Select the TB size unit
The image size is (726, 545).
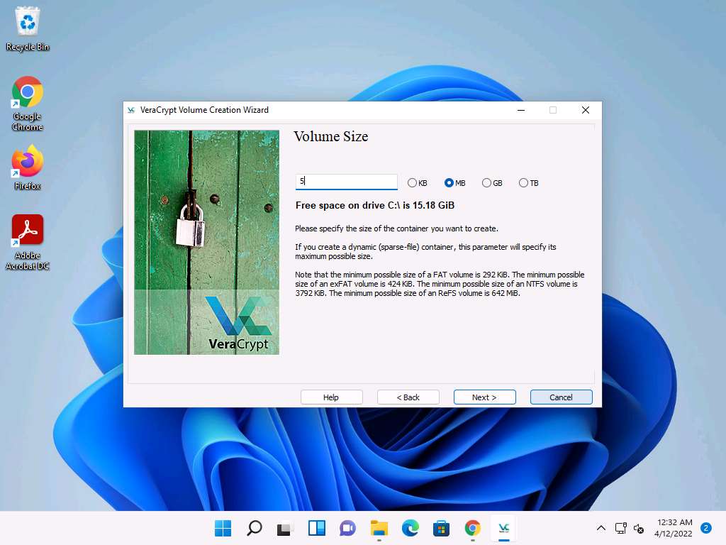coord(523,183)
